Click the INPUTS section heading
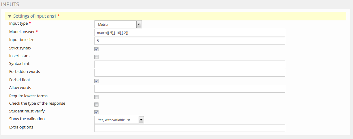Screen dimensions: 353x139 point(10,4)
